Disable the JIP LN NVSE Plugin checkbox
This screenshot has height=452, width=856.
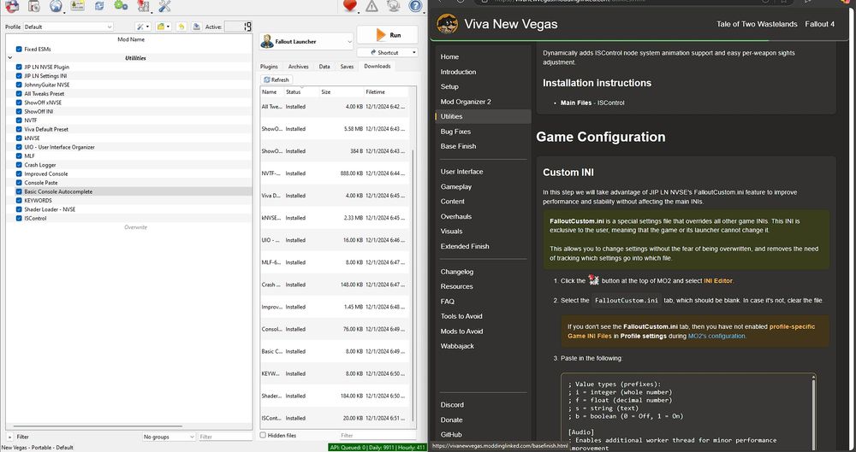pyautogui.click(x=19, y=67)
